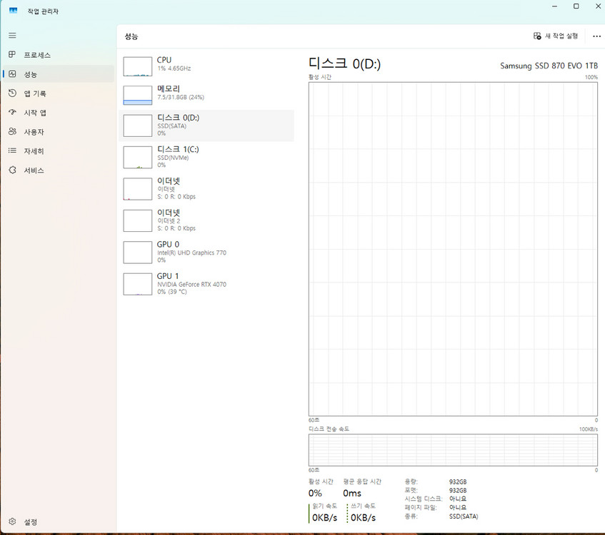Open the 서비스 (Services) sidebar icon
Viewport: 605px width, 535px height.
pos(12,170)
